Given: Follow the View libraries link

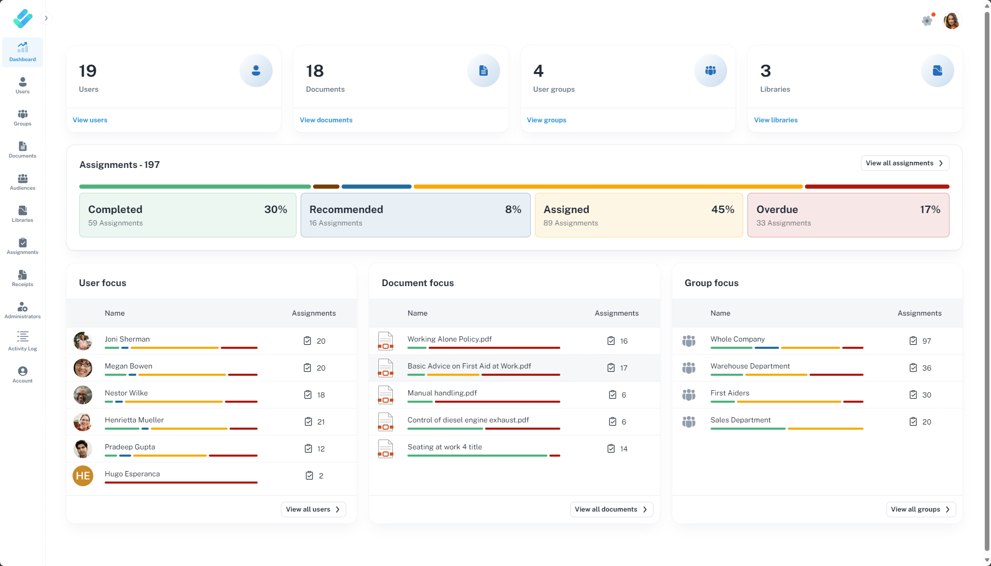Looking at the screenshot, I should tap(775, 120).
